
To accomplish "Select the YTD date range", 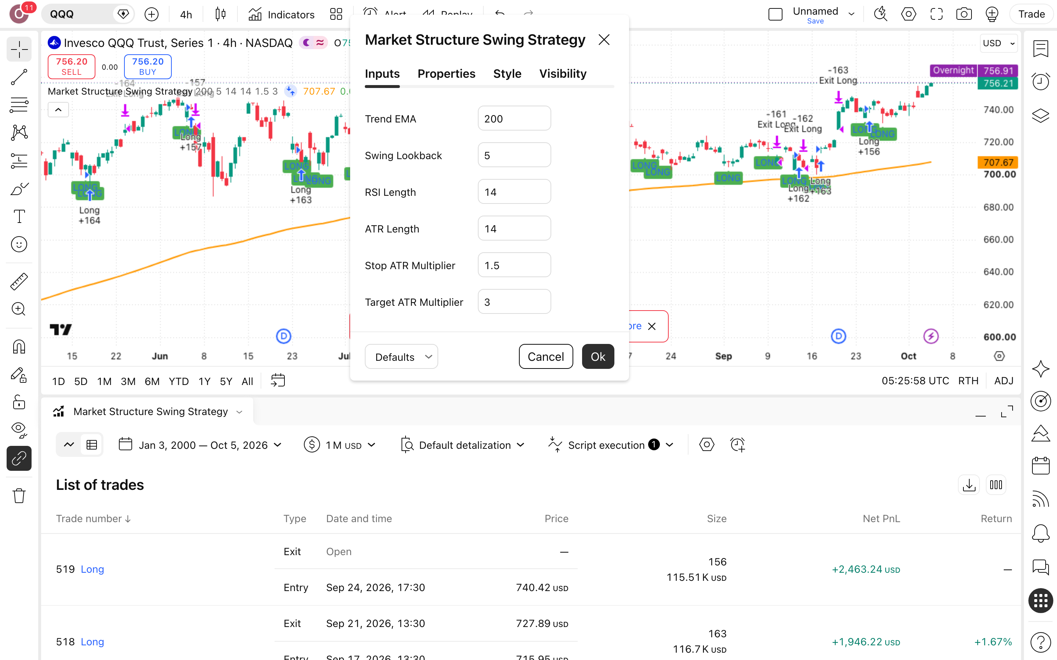I will coord(179,381).
